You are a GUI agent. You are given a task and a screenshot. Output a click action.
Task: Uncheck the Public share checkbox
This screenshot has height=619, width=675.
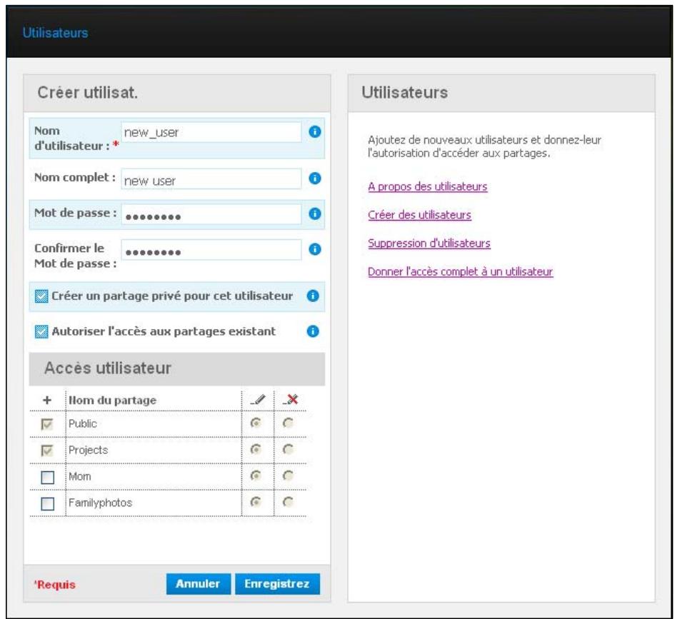pos(47,425)
